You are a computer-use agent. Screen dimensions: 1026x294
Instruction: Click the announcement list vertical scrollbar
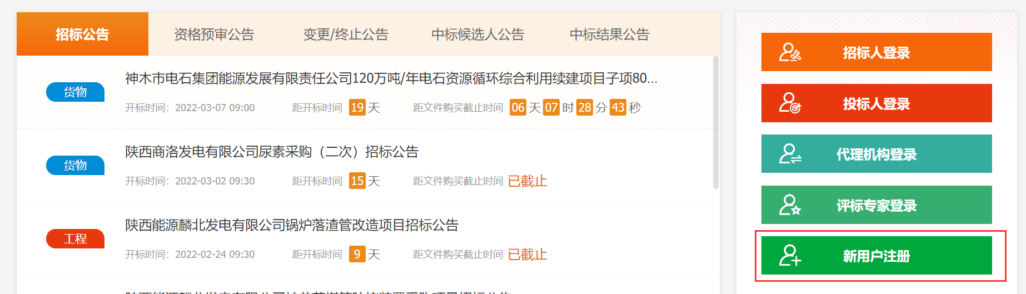pos(716,122)
